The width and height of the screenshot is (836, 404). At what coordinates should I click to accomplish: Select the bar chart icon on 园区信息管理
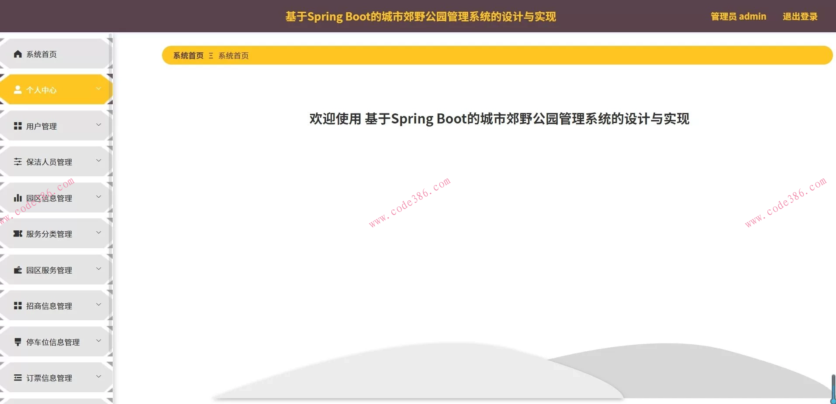coord(17,198)
